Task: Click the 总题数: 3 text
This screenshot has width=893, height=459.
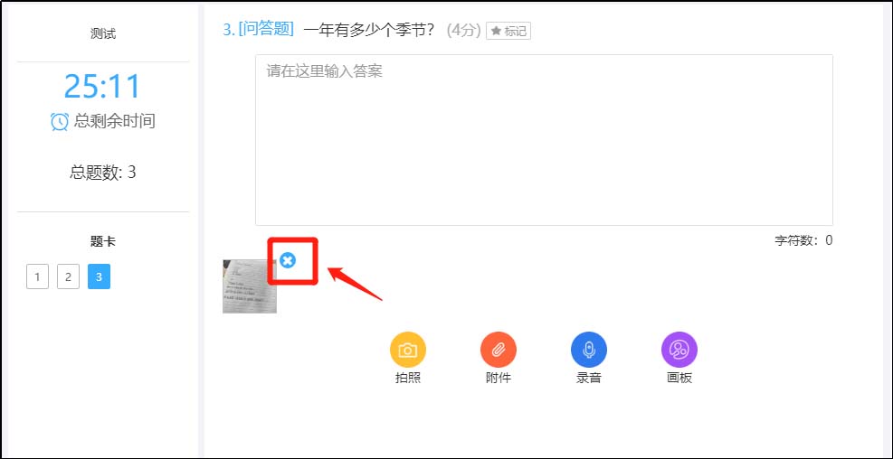Action: pos(103,173)
